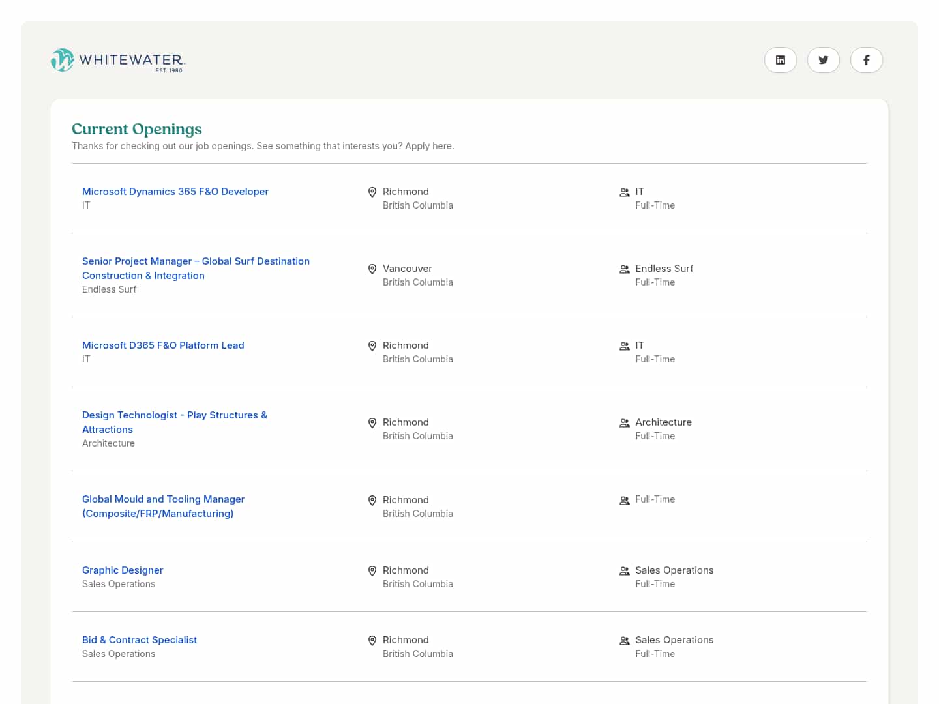Click department icon in Bid & Contract row
Viewport: 939px width, 704px height.
(x=625, y=641)
